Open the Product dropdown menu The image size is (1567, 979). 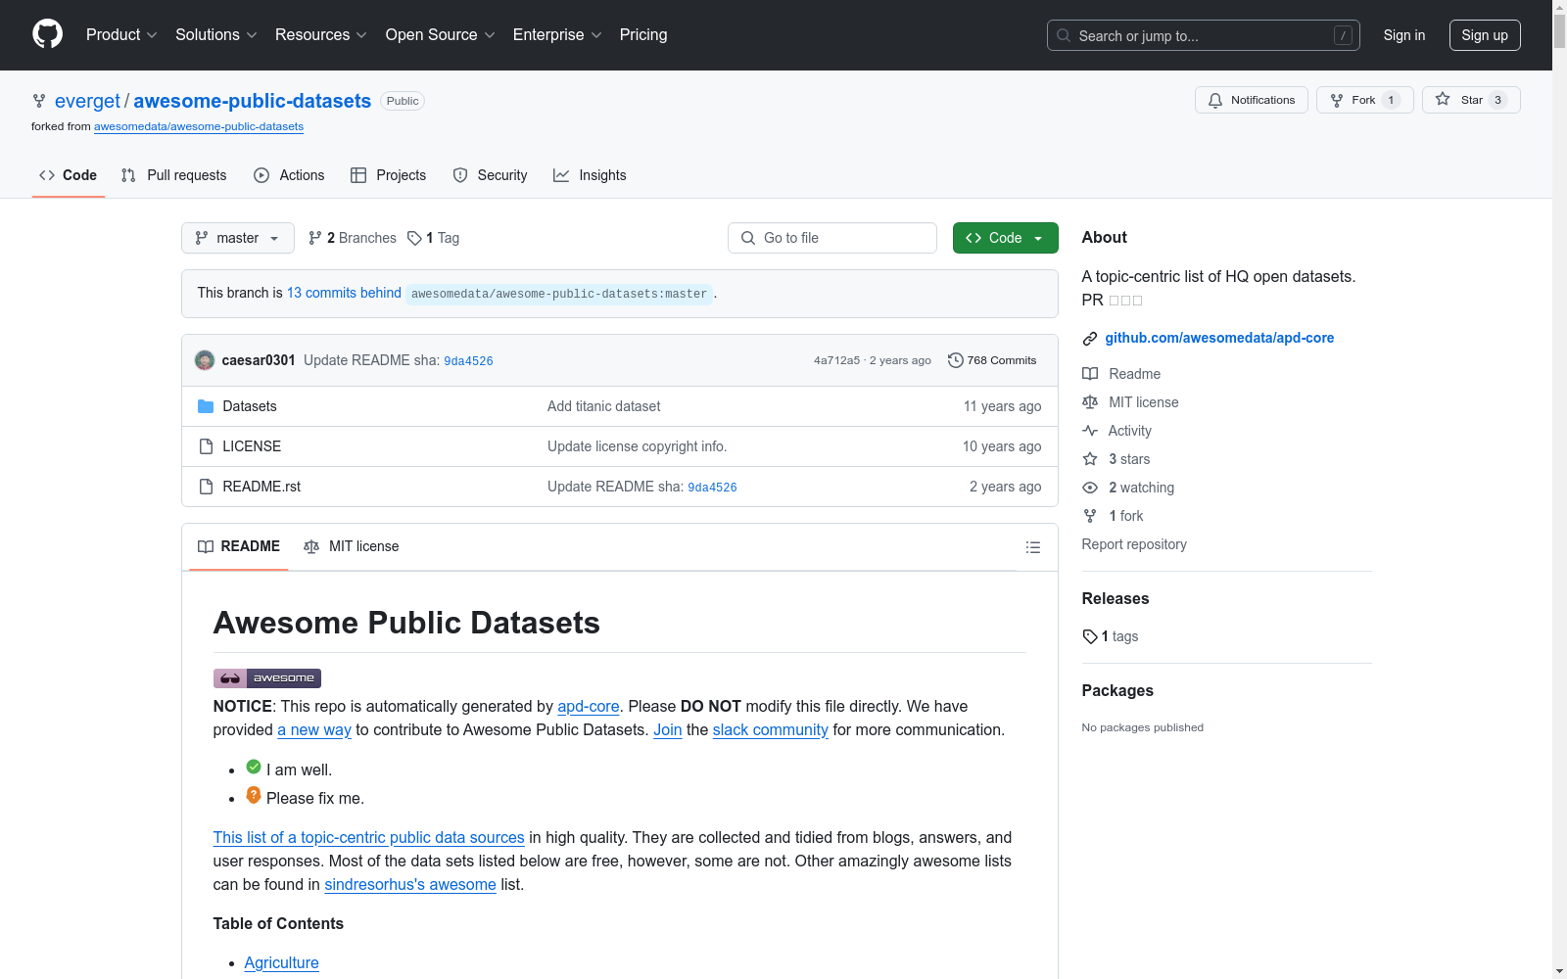pos(121,34)
